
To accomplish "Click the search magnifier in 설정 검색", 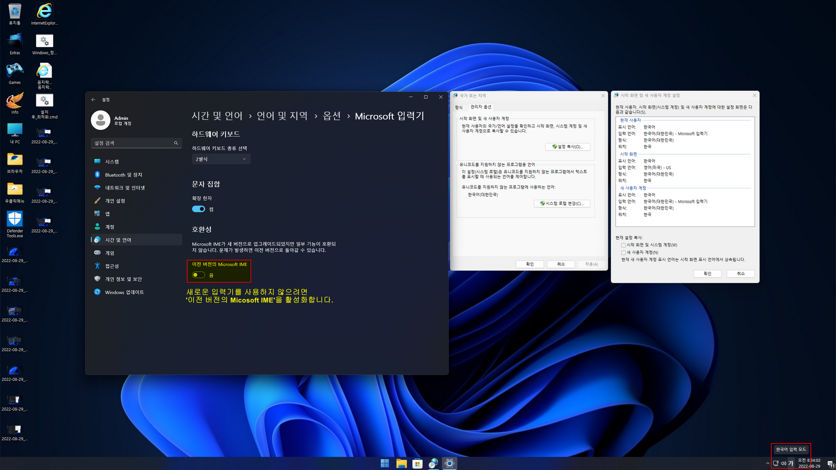I will tap(176, 143).
